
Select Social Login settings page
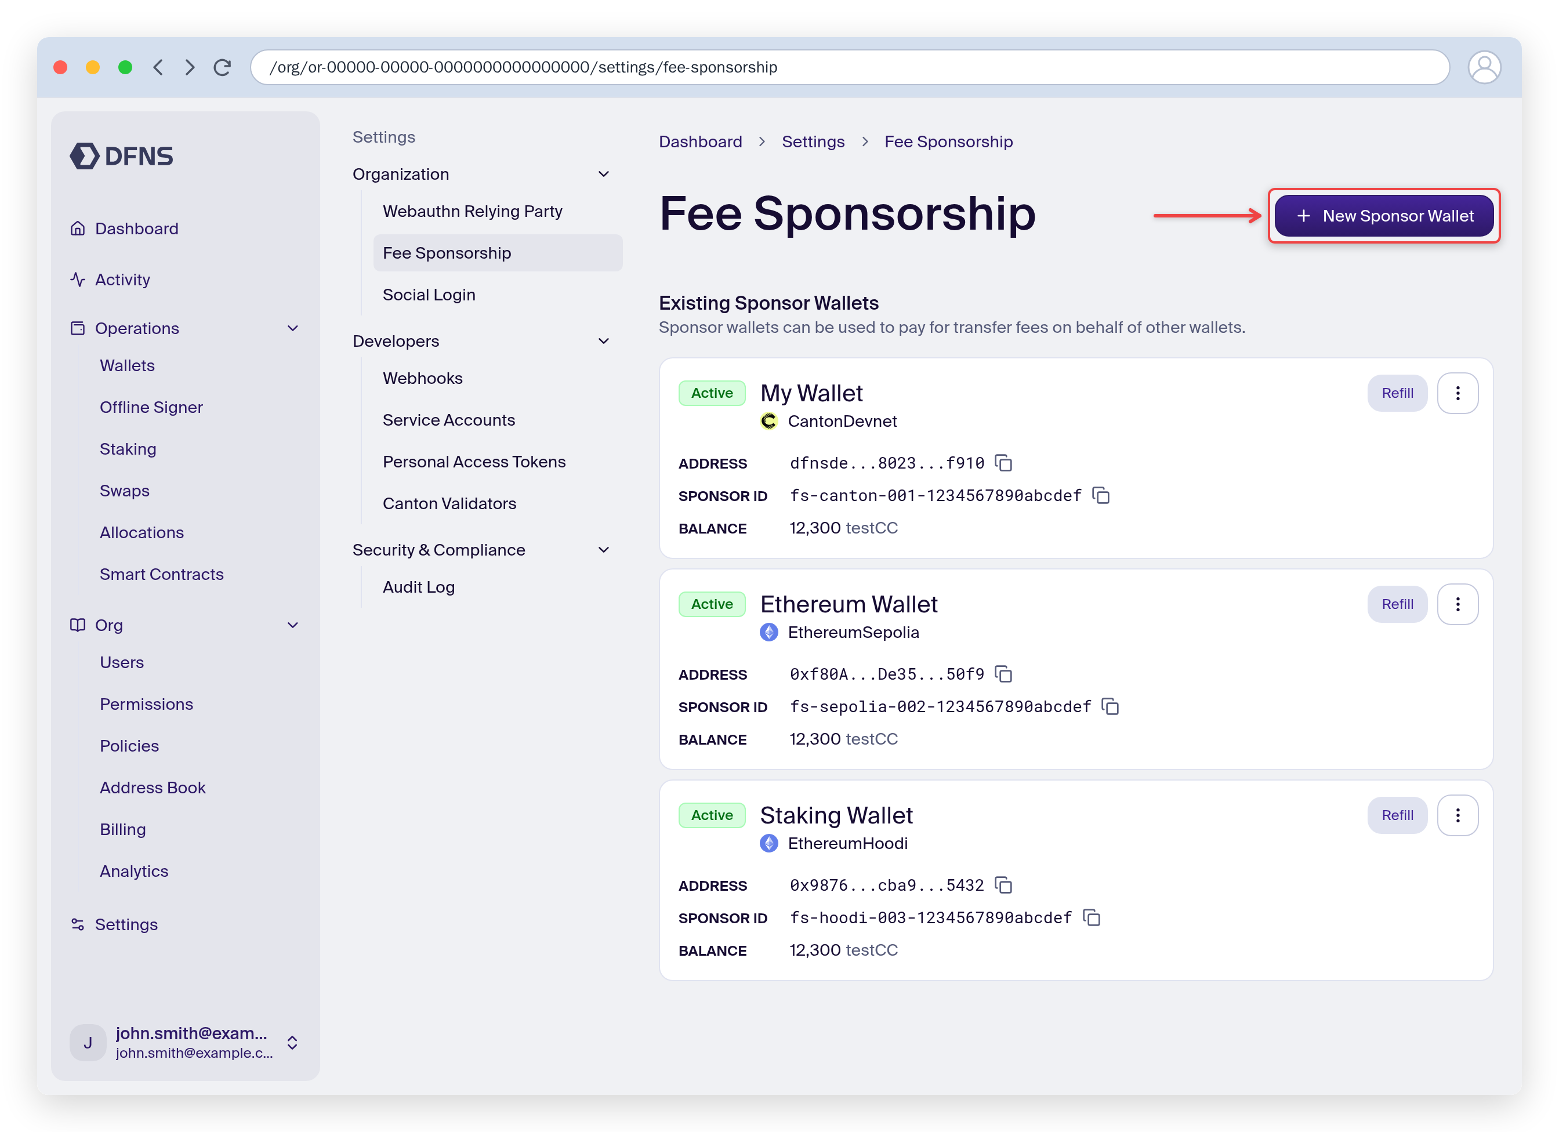coord(429,294)
